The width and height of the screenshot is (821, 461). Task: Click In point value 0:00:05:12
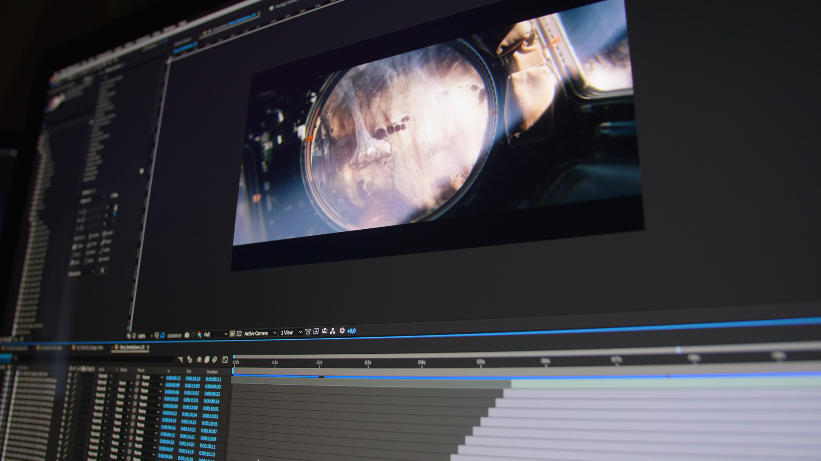(x=173, y=378)
